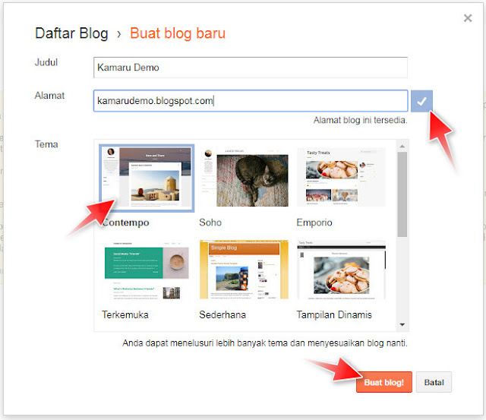The width and height of the screenshot is (486, 420).
Task: Click the theme list scrollbar thumb
Action: (x=402, y=194)
